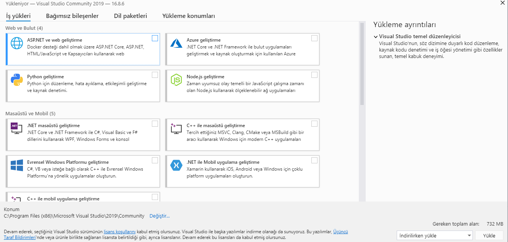Image resolution: width=508 pixels, height=242 pixels.
Task: Click the Azure geliştirme logo icon
Action: coord(176,43)
